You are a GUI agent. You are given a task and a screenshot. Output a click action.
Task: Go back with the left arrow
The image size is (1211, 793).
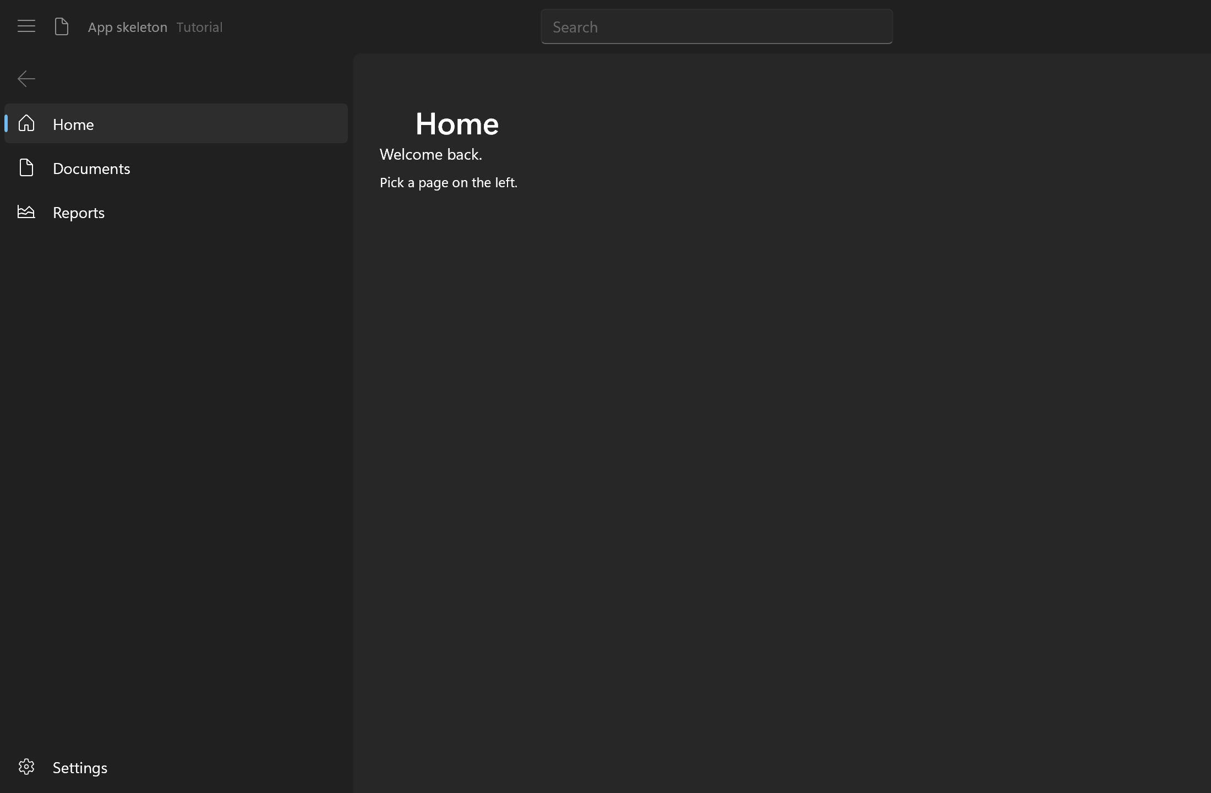point(26,79)
